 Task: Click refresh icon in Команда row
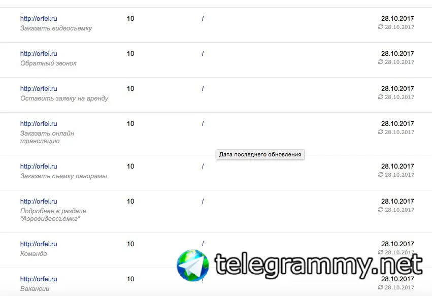pyautogui.click(x=381, y=252)
